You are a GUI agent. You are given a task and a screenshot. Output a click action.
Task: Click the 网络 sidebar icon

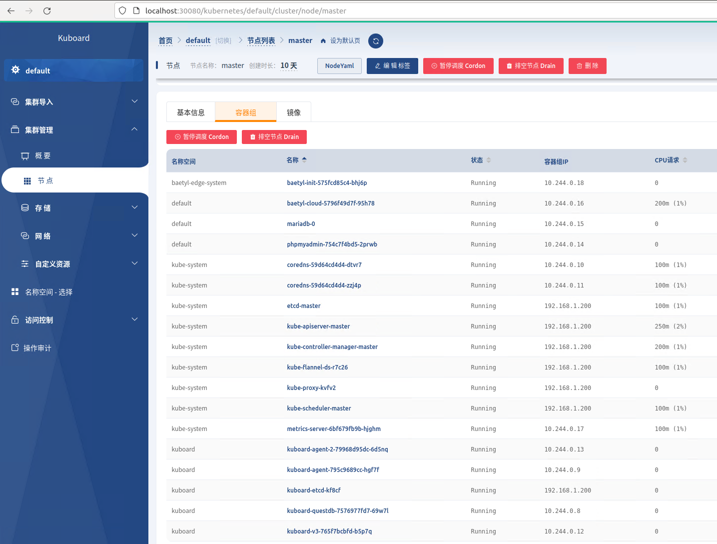(25, 235)
